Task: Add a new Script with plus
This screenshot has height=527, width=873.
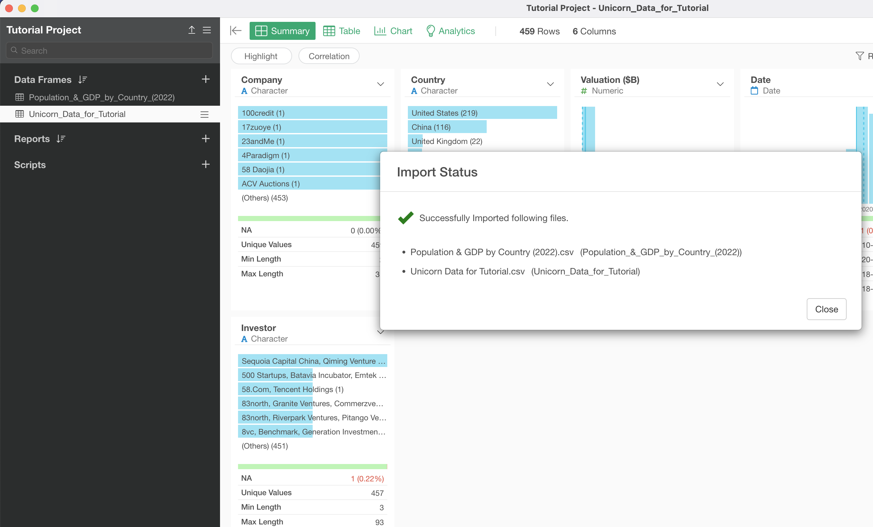Action: coord(206,164)
